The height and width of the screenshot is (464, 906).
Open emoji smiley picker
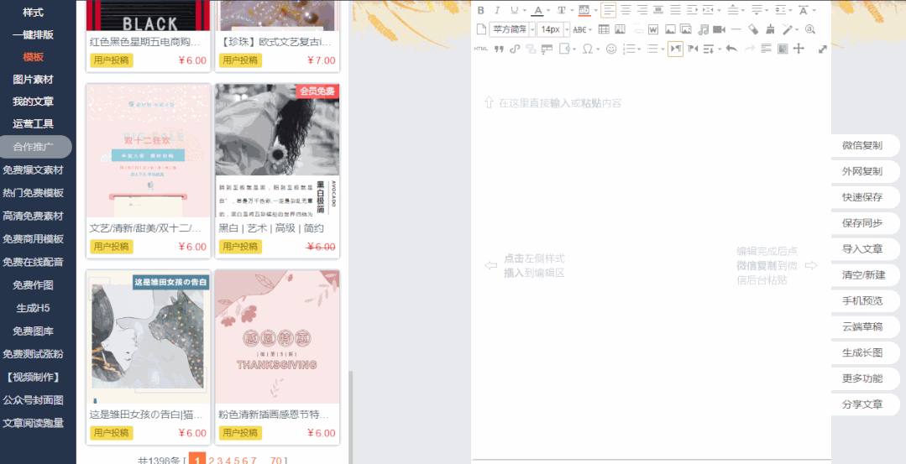611,49
